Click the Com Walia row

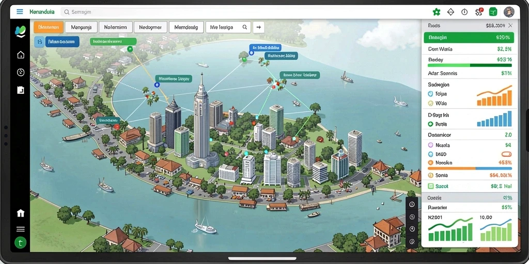(469, 49)
